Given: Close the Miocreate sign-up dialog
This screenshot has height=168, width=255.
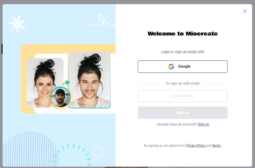Looking at the screenshot, I should pos(245,11).
